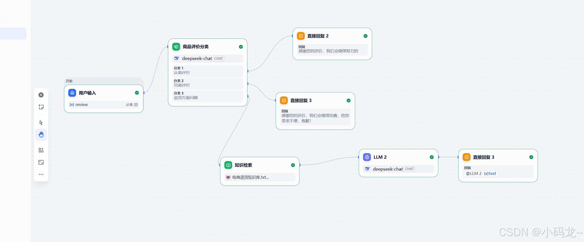Viewport: 584px width, 242px height.
Task: Click the blue home icon of 用户输入 node
Action: (72, 93)
